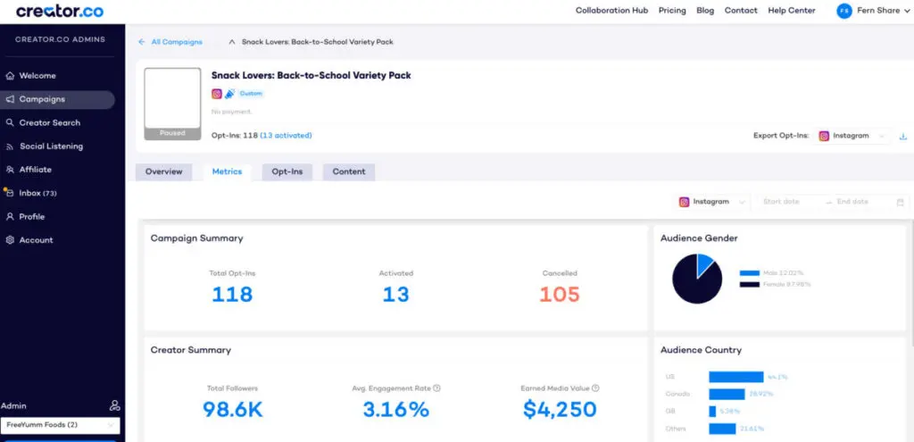Click the Account gear icon
This screenshot has height=442, width=914.
tap(10, 240)
